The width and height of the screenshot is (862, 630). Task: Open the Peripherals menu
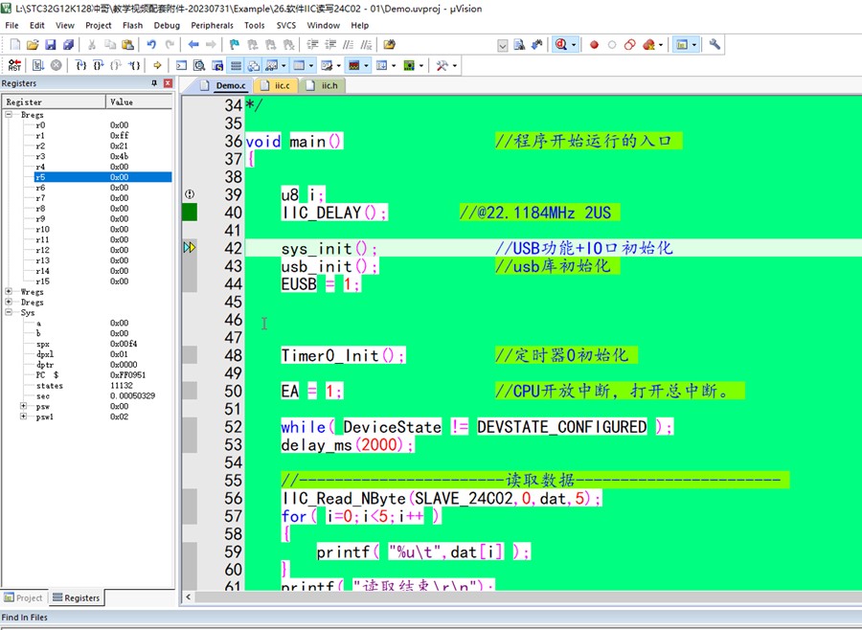pyautogui.click(x=212, y=25)
